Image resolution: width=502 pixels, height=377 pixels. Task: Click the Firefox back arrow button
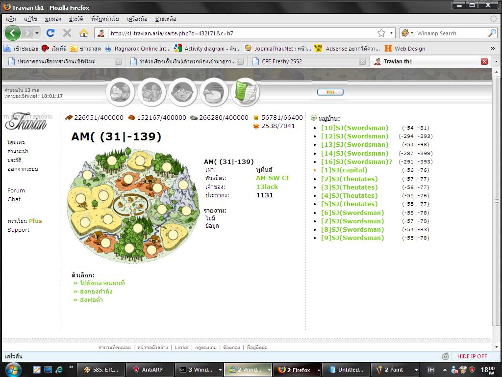coord(13,33)
